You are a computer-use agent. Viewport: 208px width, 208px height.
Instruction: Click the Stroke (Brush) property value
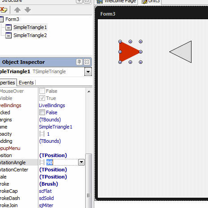coord(49,184)
